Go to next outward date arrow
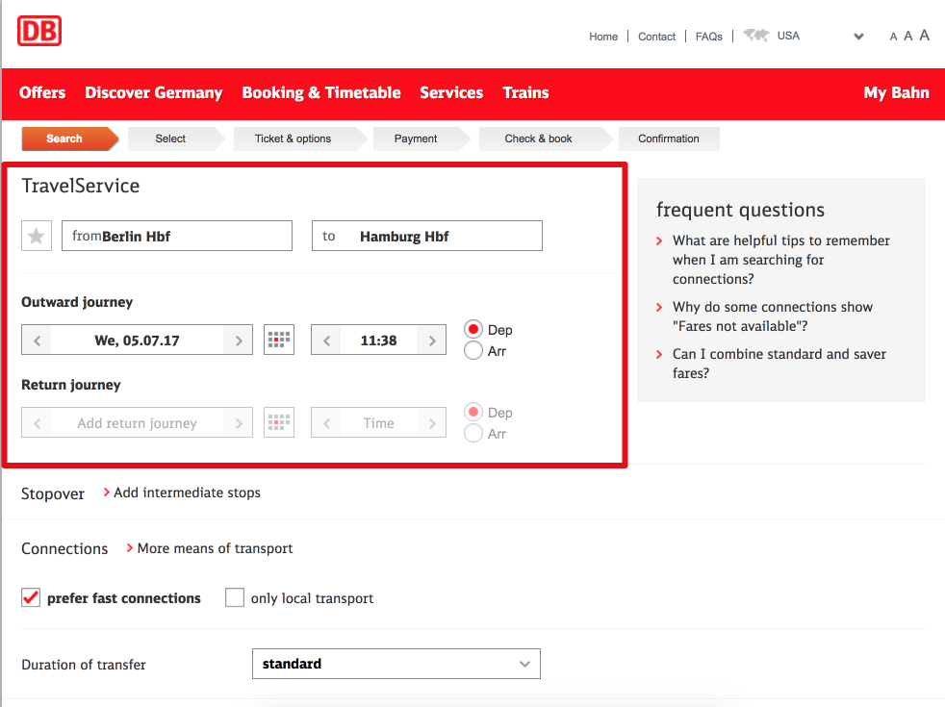The image size is (945, 707). [x=239, y=341]
